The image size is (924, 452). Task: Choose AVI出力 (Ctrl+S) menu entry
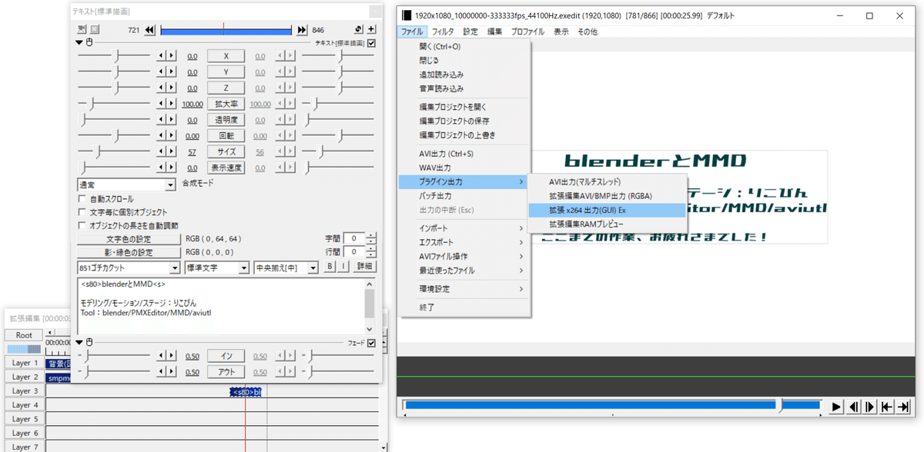click(465, 154)
